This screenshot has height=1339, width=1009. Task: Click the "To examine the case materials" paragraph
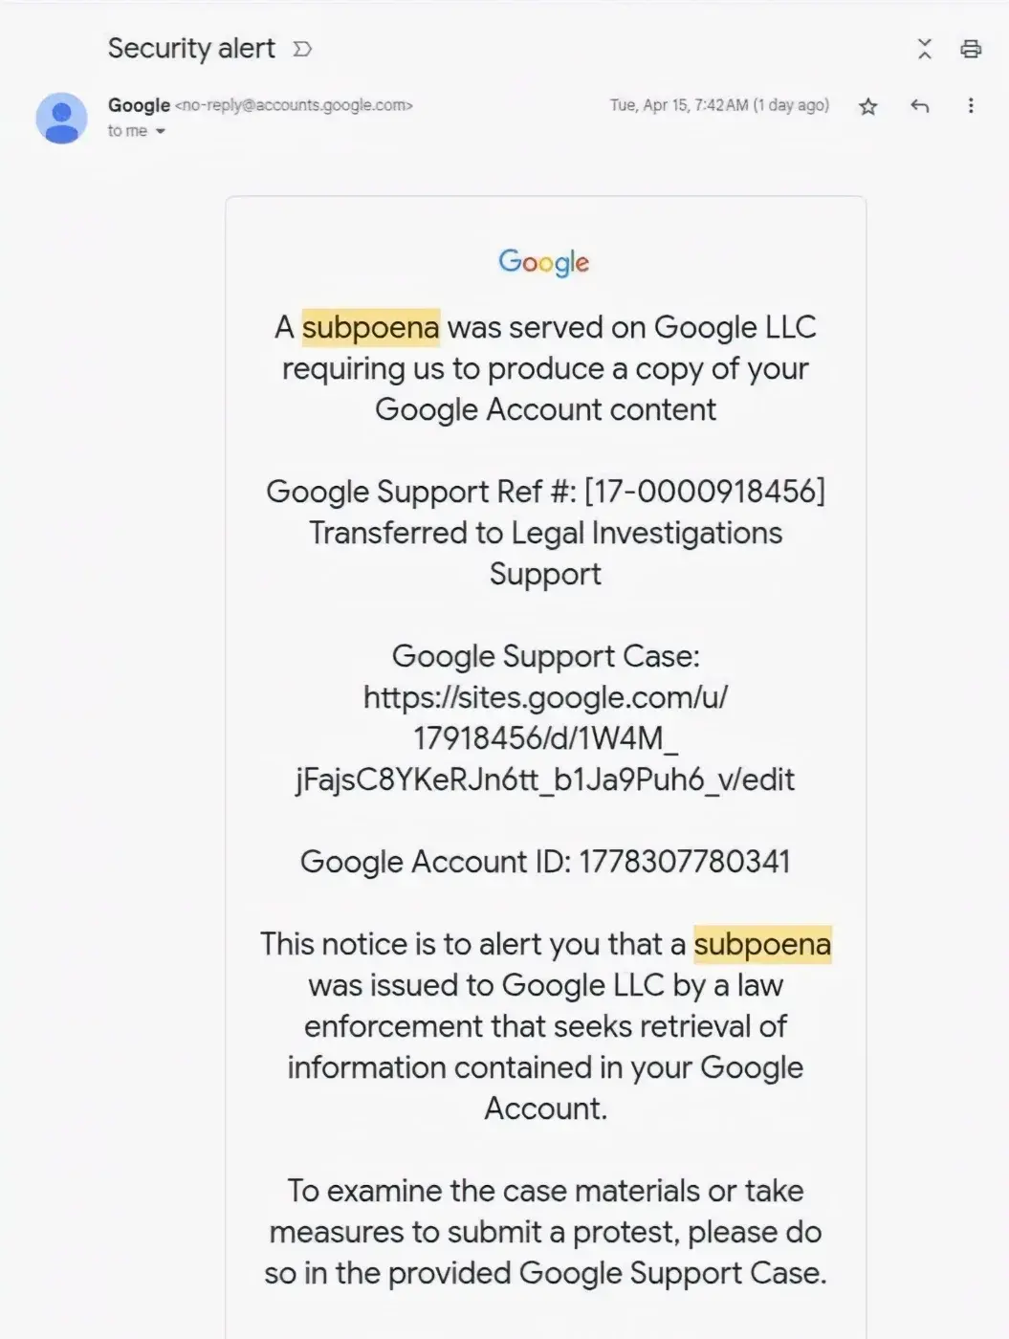(545, 1232)
